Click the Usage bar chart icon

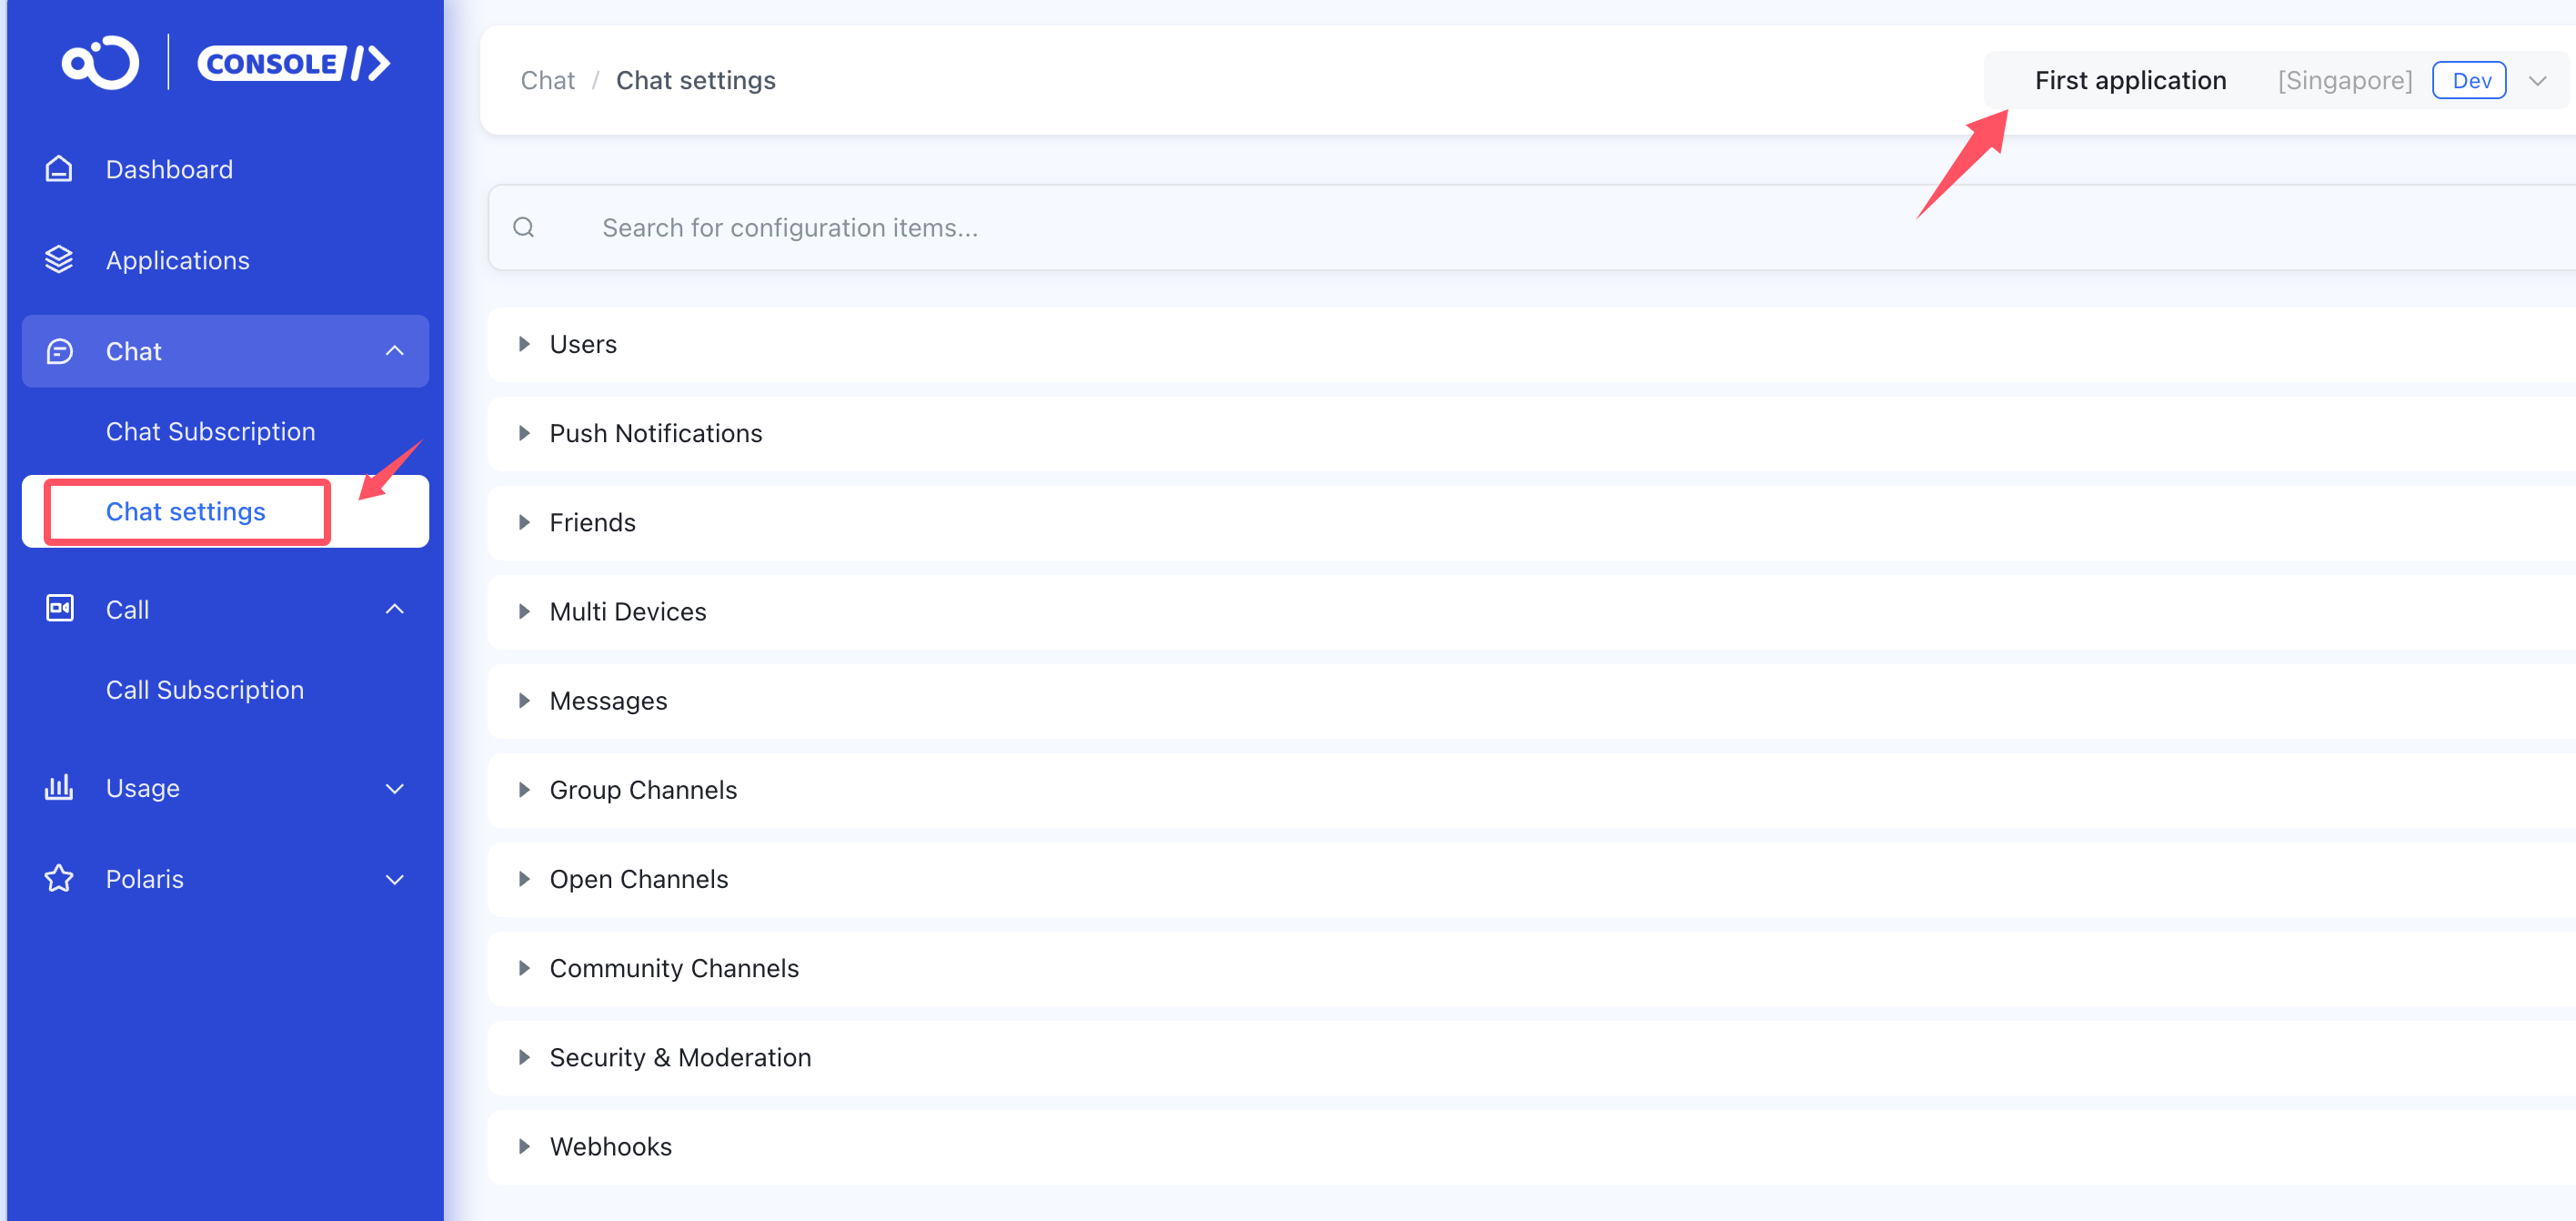click(x=59, y=788)
